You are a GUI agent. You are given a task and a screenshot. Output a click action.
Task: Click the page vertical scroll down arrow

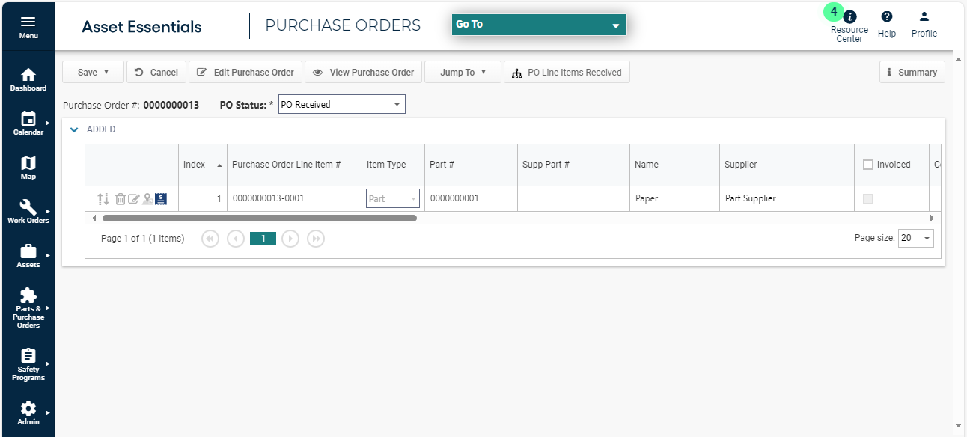click(x=959, y=424)
